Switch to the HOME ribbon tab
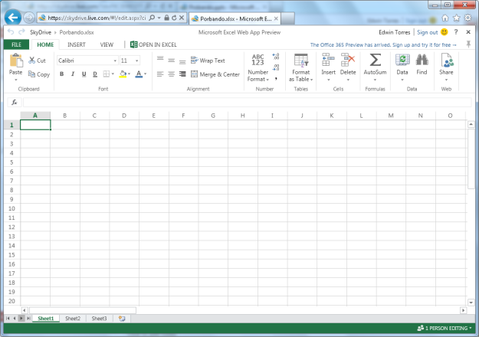Viewport: 479px width, 337px height. coord(45,44)
